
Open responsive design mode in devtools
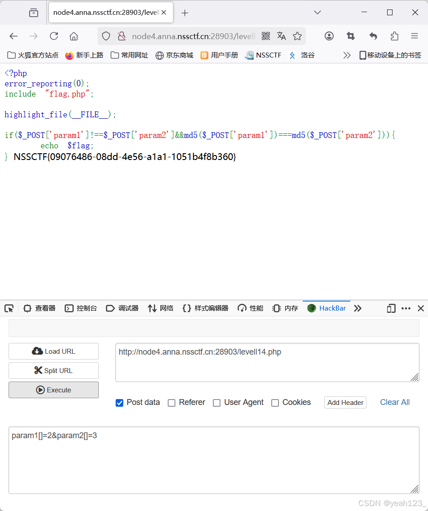391,308
